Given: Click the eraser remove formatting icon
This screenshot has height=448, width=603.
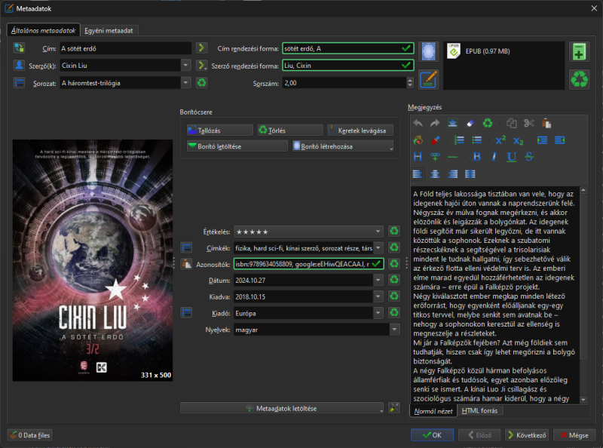Looking at the screenshot, I should (470, 123).
